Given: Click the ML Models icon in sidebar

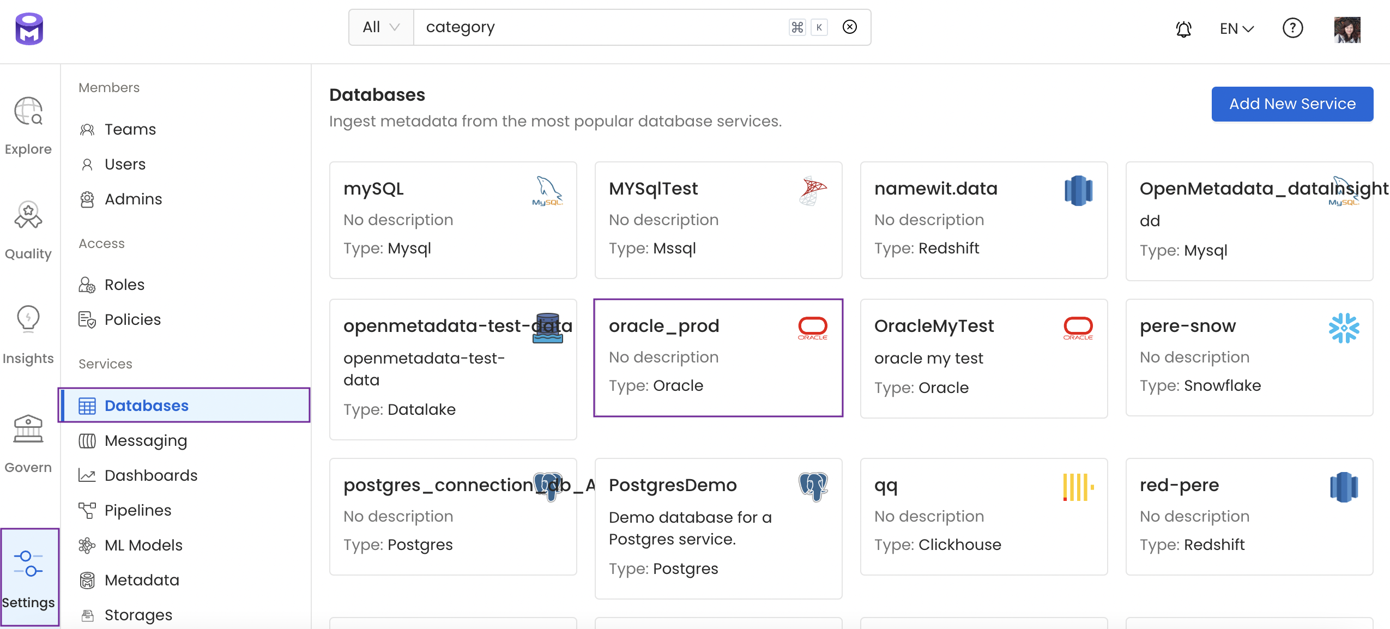Looking at the screenshot, I should click(87, 545).
